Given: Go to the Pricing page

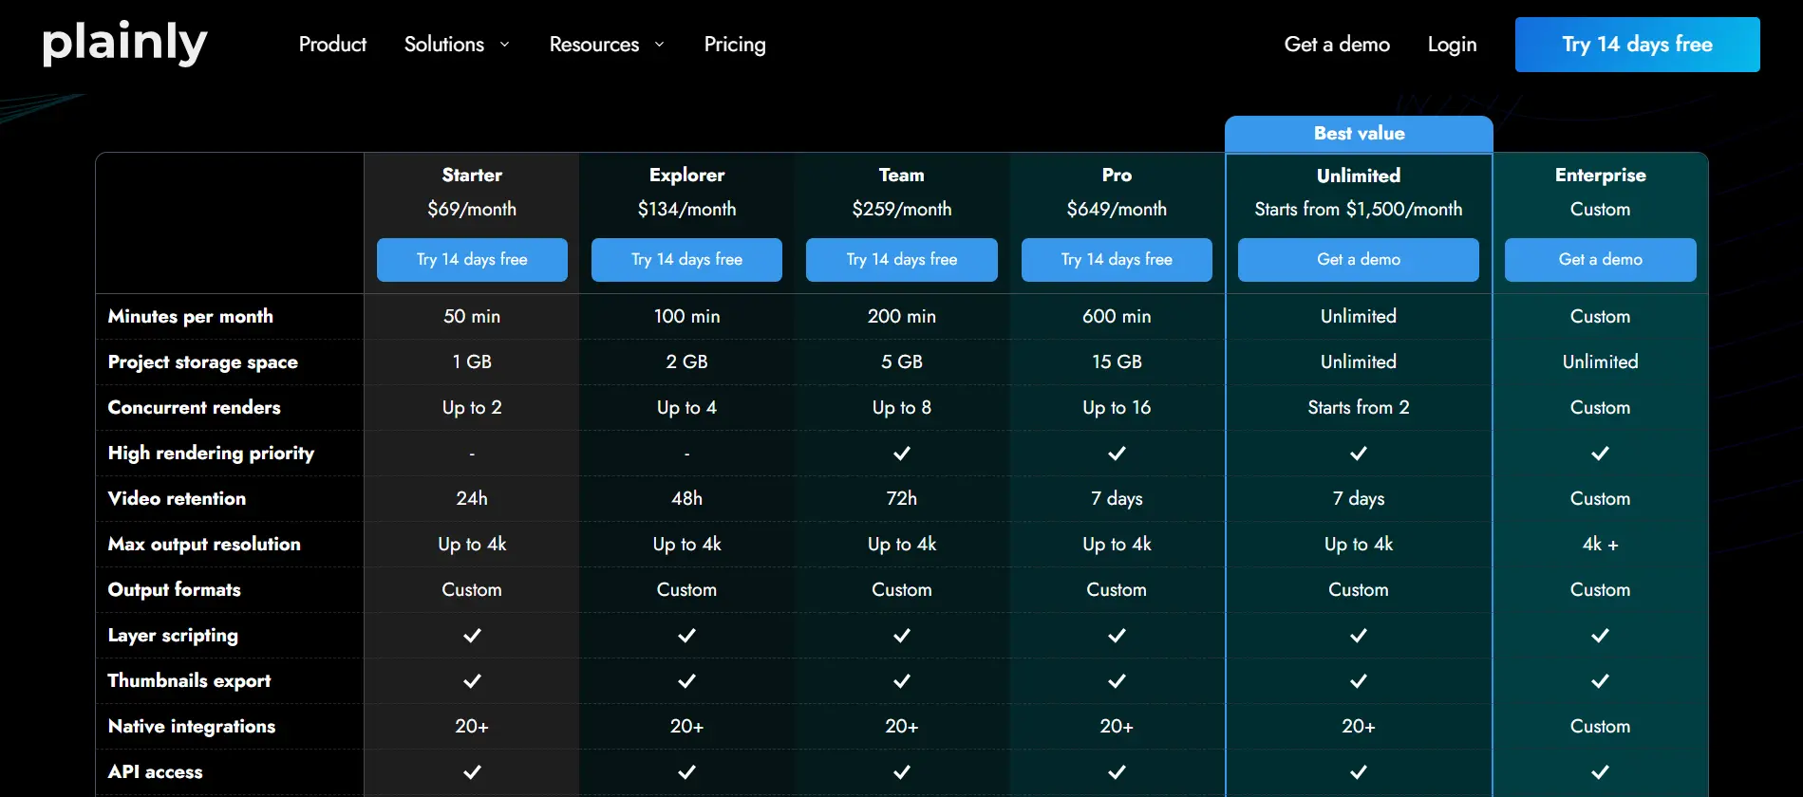Looking at the screenshot, I should [735, 45].
